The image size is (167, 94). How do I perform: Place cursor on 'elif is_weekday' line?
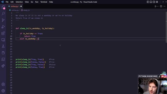(x=29, y=39)
